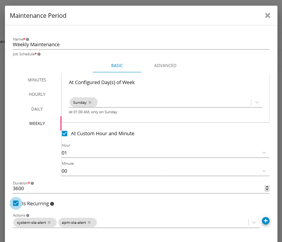The height and width of the screenshot is (242, 282).
Task: Remove the Sunday chip
Action: pyautogui.click(x=90, y=102)
